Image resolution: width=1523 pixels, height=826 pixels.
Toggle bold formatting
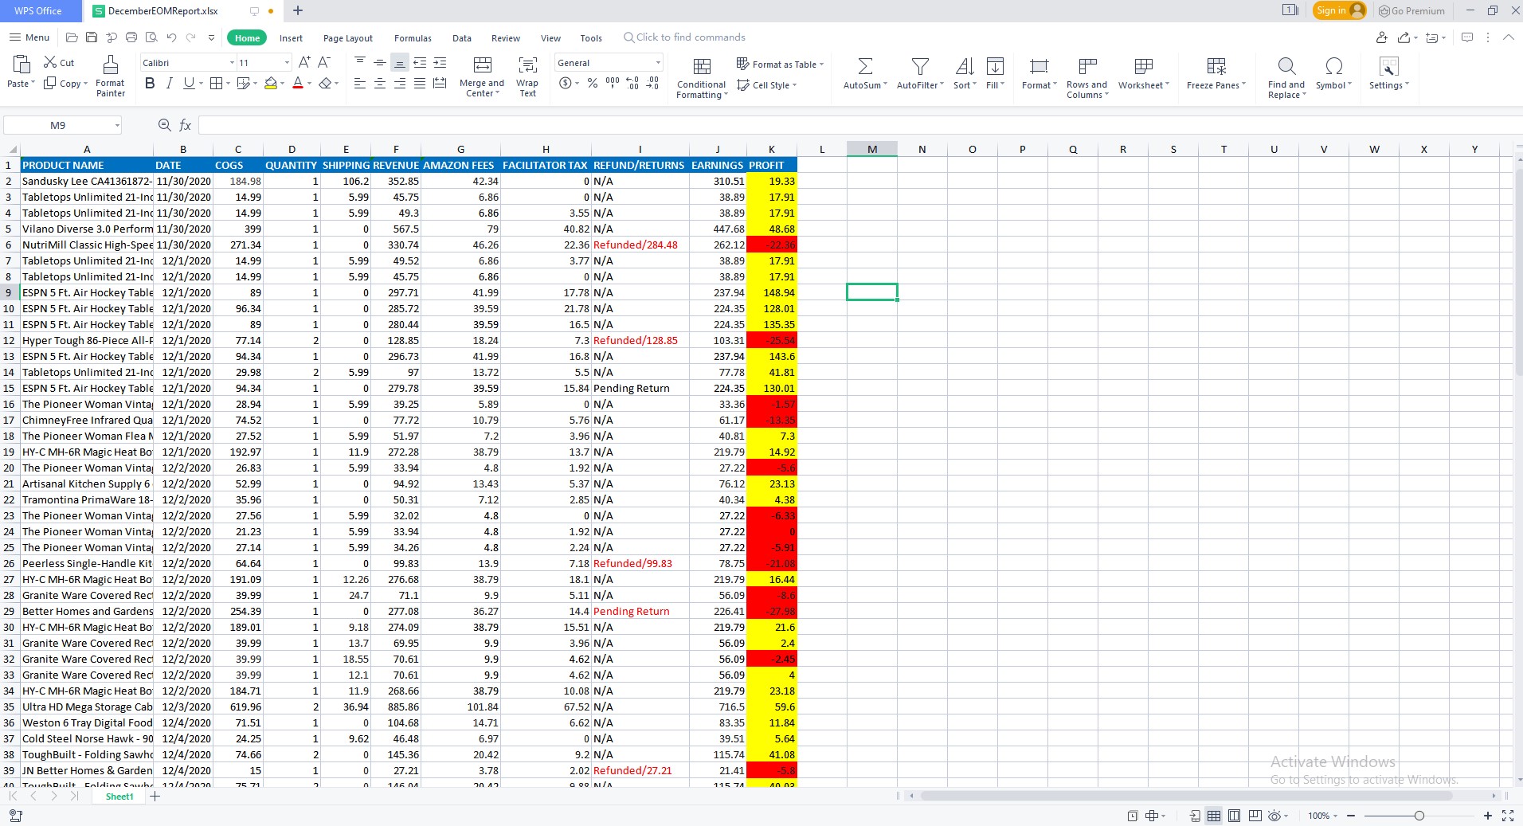click(150, 83)
